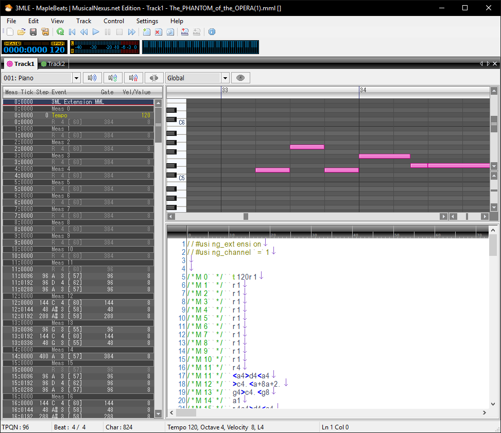Toggle the eye visibility button
501x433 pixels.
tap(240, 78)
